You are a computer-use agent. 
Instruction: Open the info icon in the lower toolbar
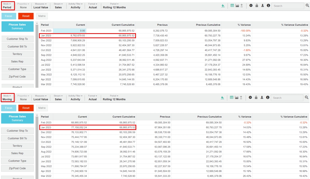tap(268, 97)
